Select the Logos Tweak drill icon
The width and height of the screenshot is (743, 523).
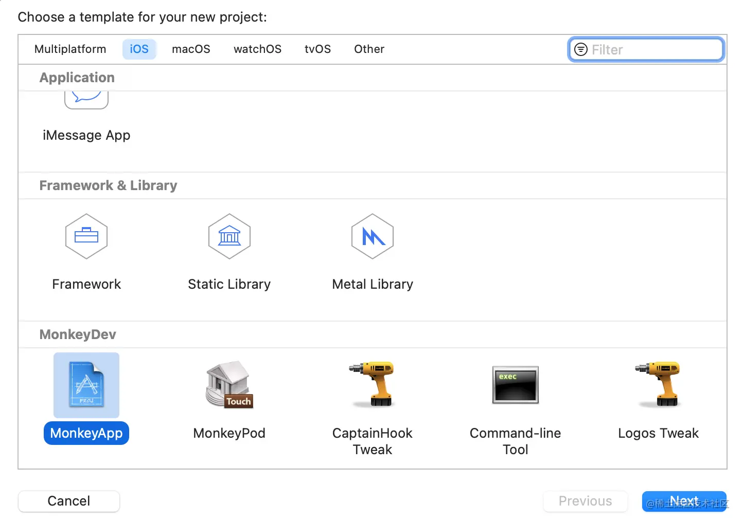658,384
